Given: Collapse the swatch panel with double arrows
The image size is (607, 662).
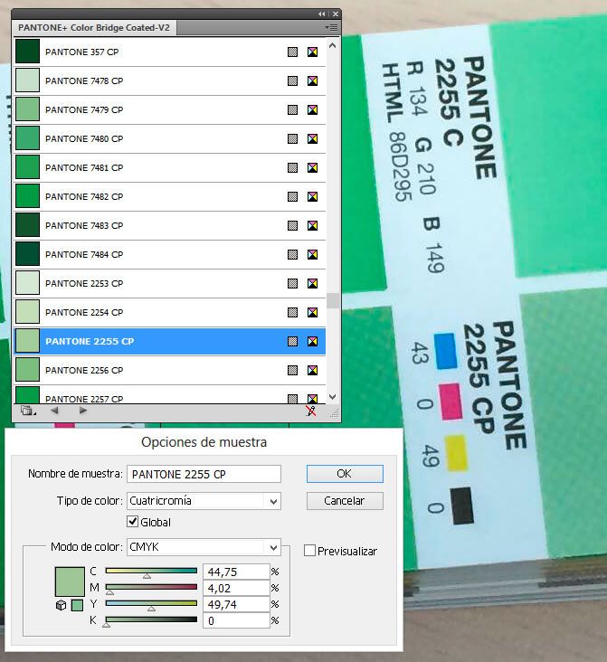Looking at the screenshot, I should point(322,14).
